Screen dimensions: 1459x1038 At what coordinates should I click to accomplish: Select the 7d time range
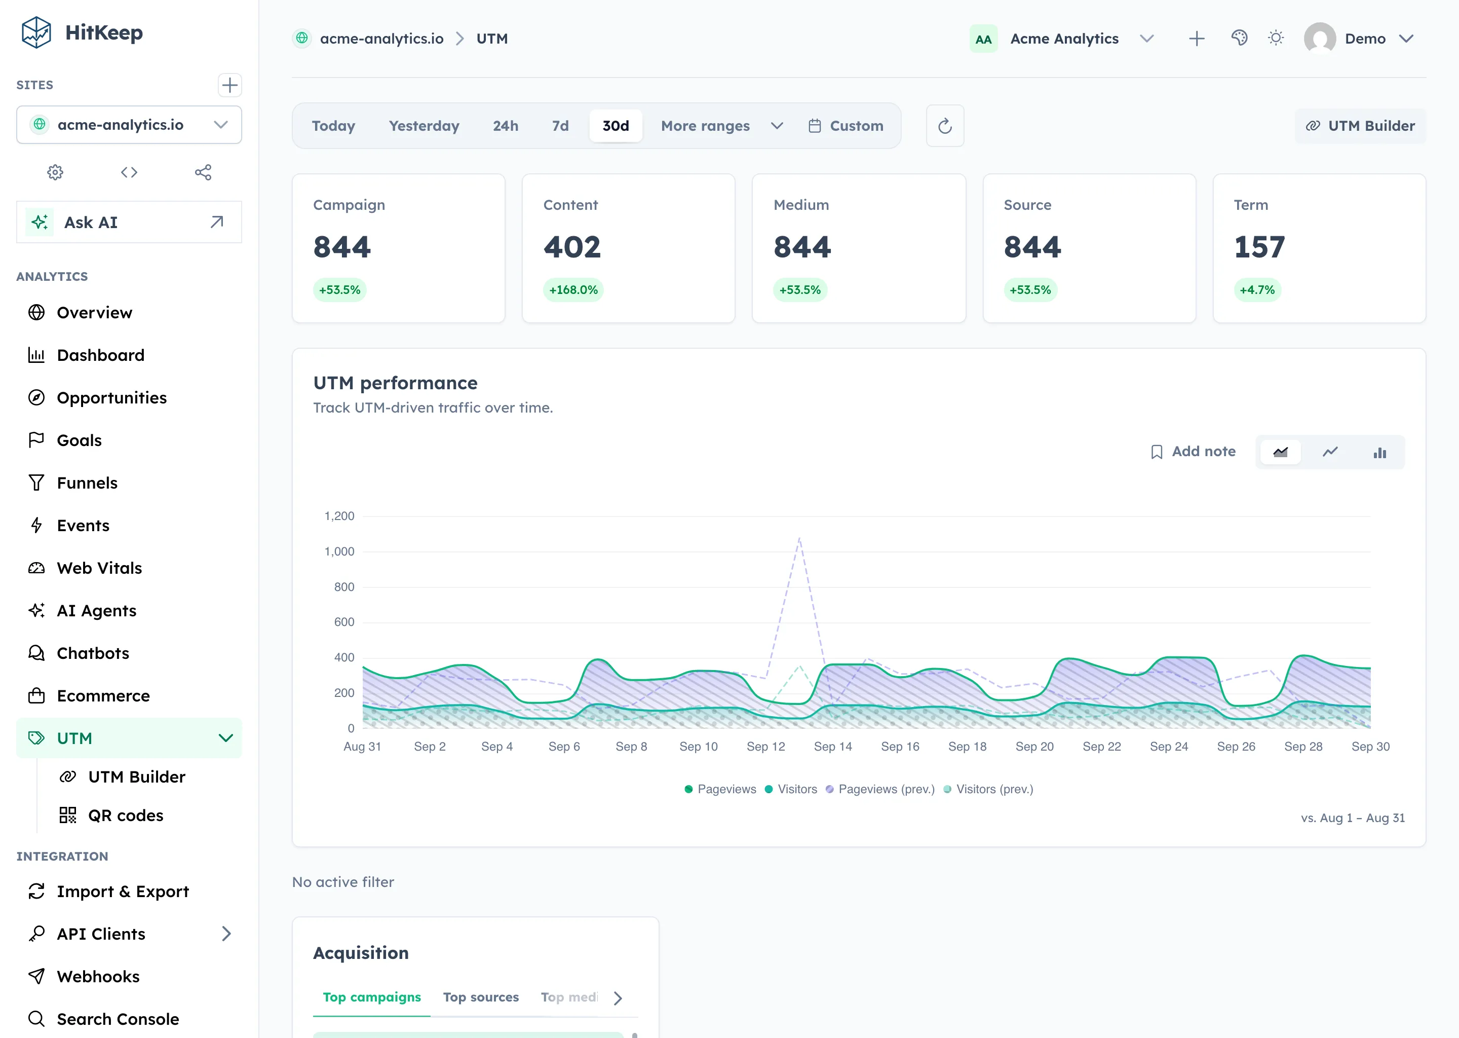[560, 126]
